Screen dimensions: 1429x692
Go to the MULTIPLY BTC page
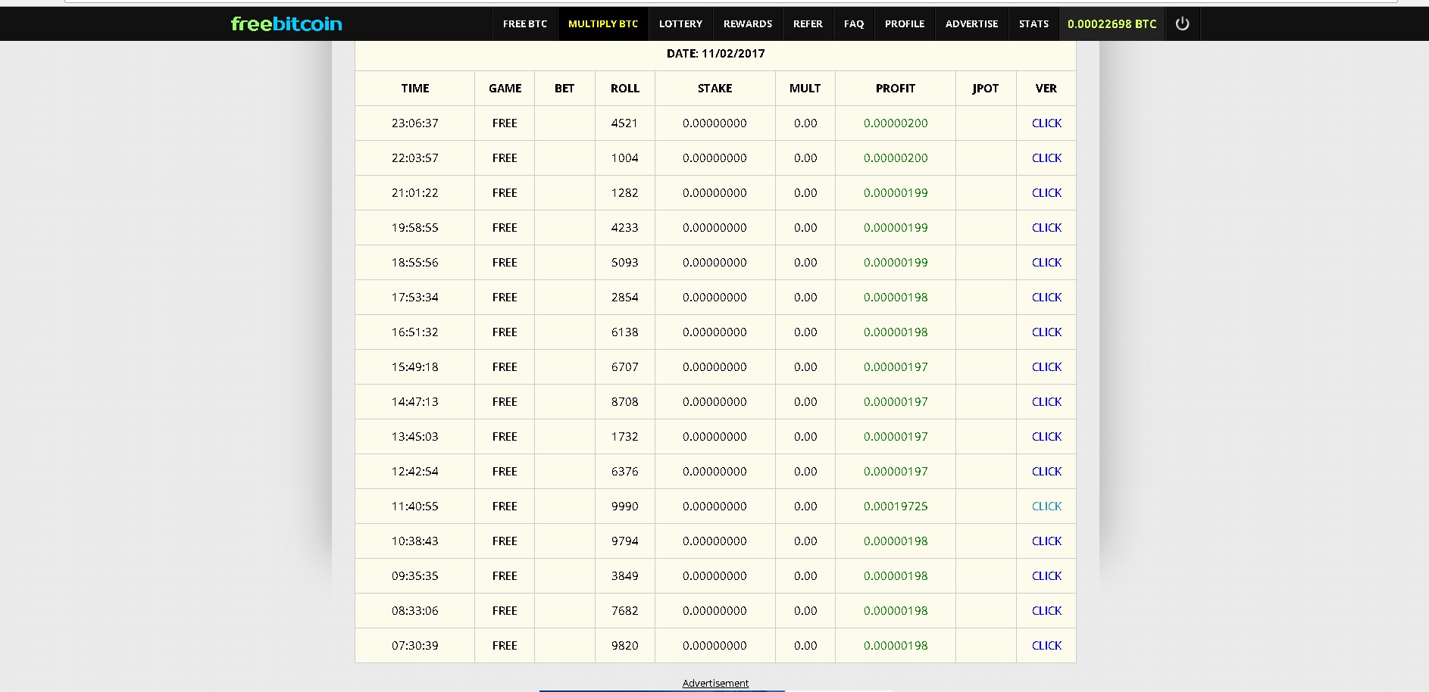tap(603, 24)
